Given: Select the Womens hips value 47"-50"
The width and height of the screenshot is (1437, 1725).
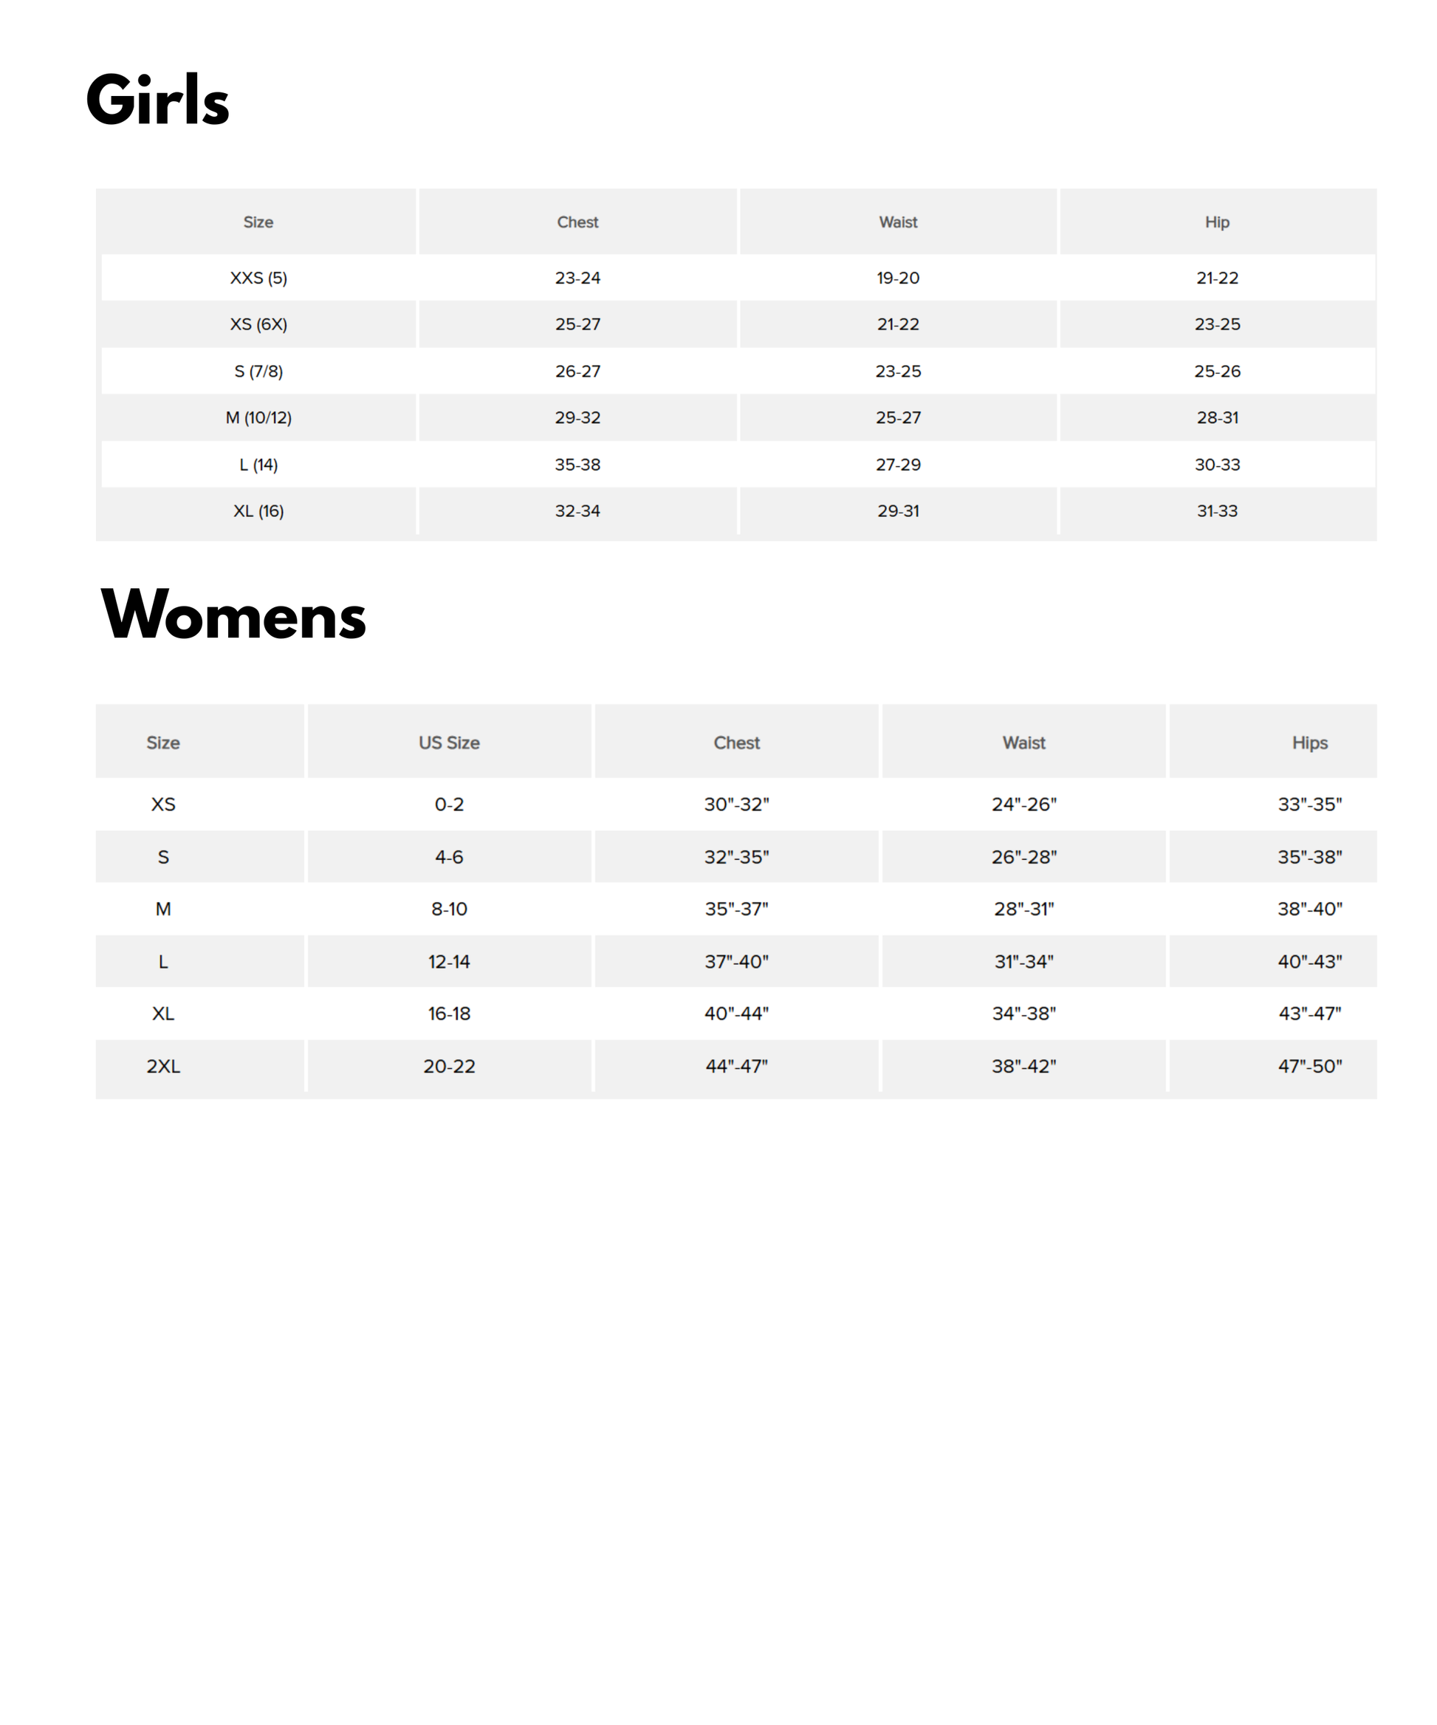Looking at the screenshot, I should [x=1310, y=1066].
